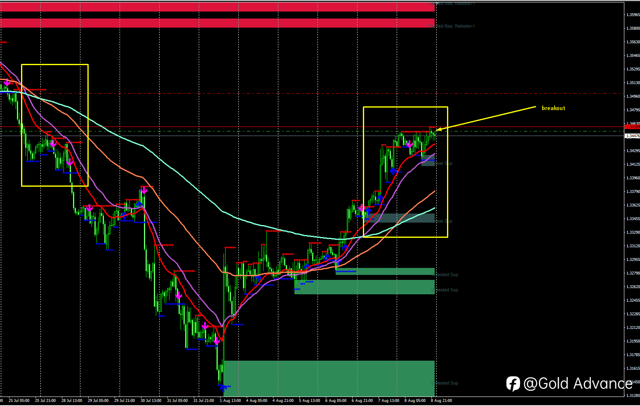Select the 29 Jul 05:00 time axis label
The width and height of the screenshot is (640, 406).
(x=98, y=401)
